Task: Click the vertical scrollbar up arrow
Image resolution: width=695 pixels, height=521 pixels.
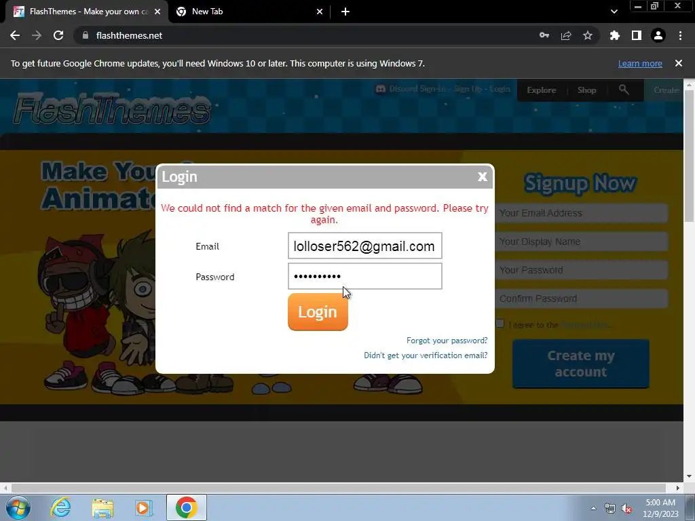Action: [x=690, y=84]
